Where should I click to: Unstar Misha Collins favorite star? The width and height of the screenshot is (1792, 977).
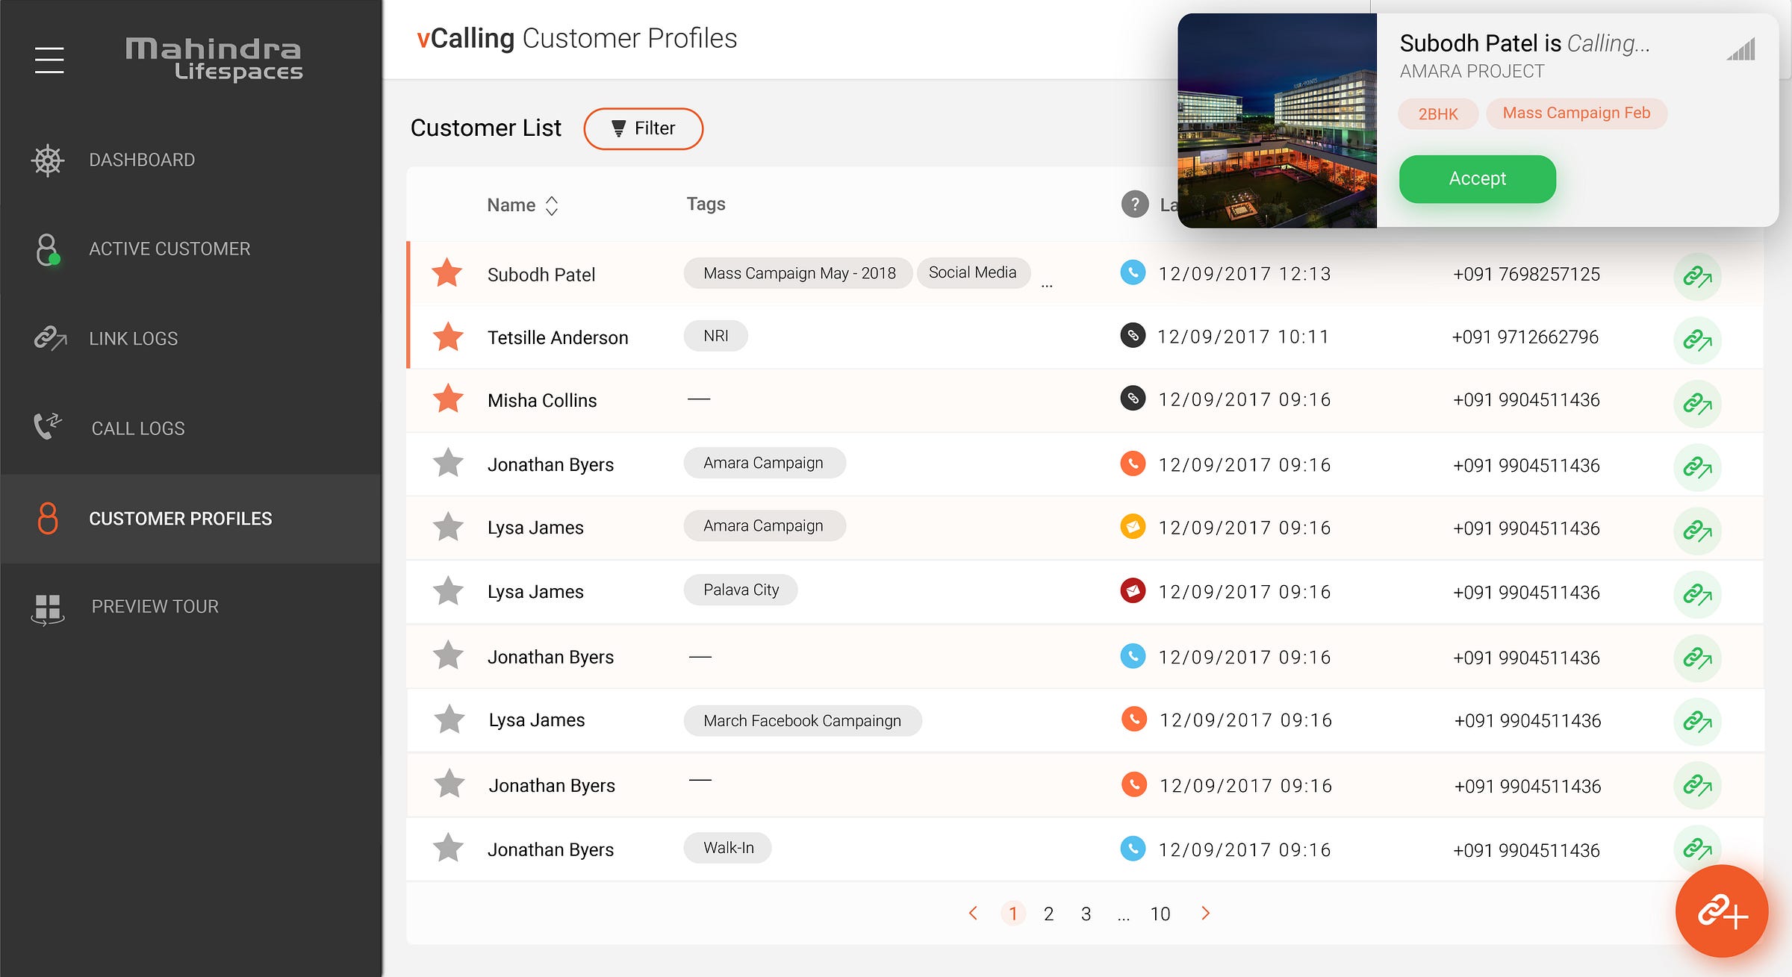pyautogui.click(x=448, y=399)
